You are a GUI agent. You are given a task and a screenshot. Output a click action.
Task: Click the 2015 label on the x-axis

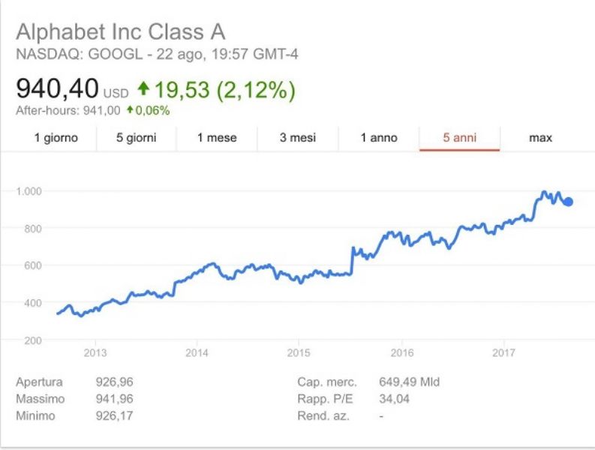[x=299, y=352]
